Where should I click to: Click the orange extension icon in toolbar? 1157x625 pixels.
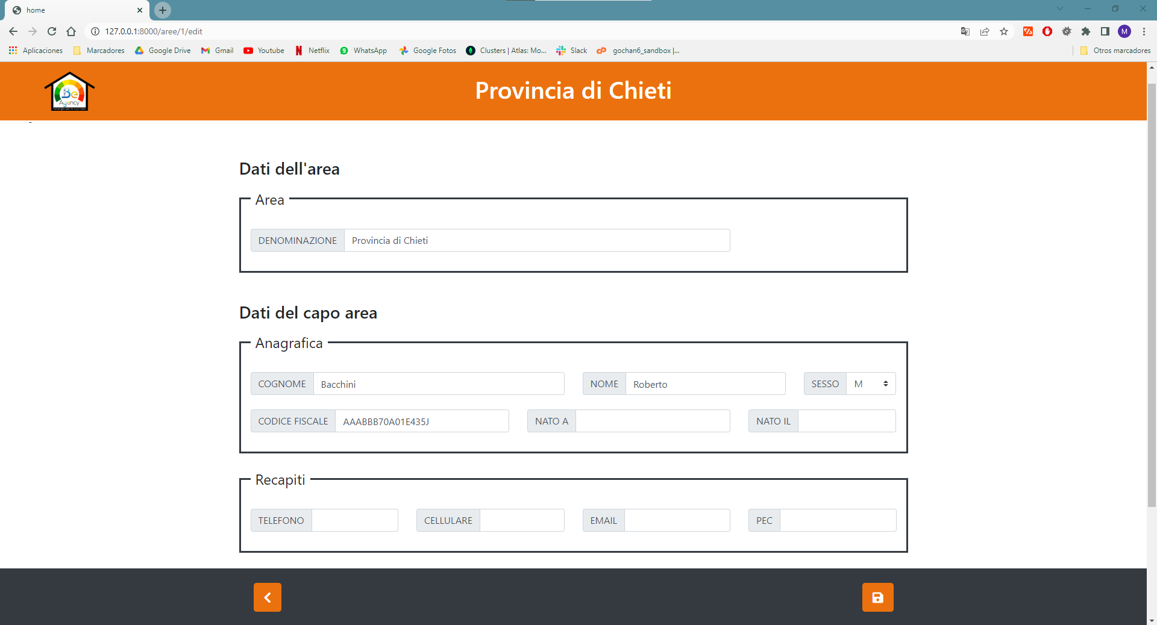(x=1028, y=31)
